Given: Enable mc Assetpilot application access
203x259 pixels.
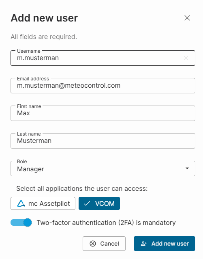Looking at the screenshot, I should (x=43, y=203).
